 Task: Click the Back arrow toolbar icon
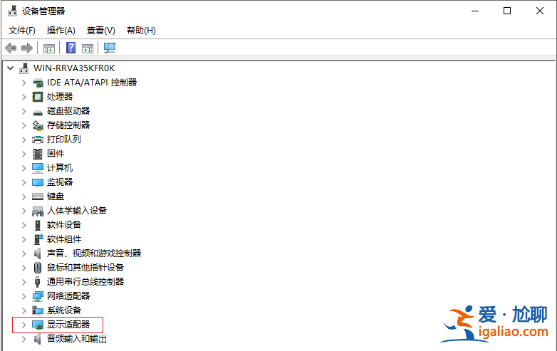[11, 48]
